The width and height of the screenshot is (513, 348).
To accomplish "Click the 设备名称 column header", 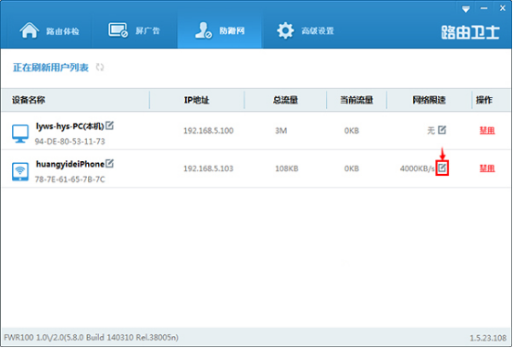I will pos(29,100).
